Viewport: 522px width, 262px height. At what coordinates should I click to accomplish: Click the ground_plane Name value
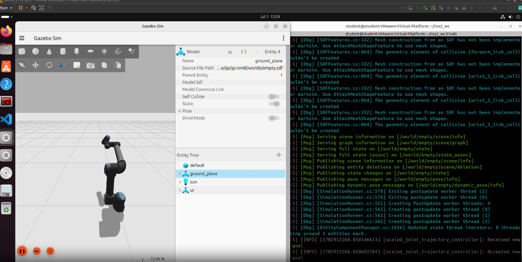pyautogui.click(x=269, y=61)
